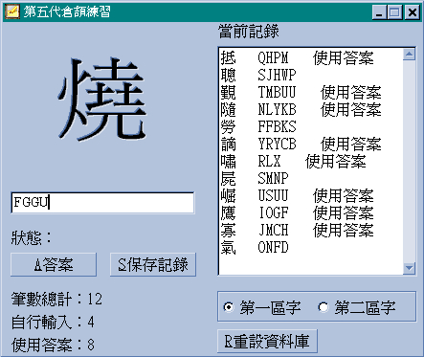Click the 狀態 status label

coord(31,237)
